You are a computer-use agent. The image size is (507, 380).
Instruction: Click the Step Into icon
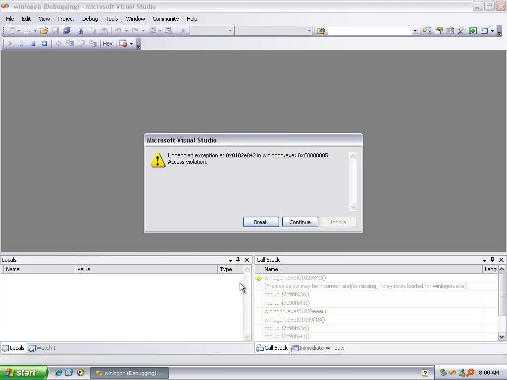70,44
